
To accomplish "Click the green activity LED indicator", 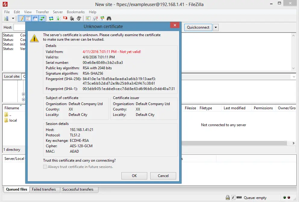I will coord(285,197).
